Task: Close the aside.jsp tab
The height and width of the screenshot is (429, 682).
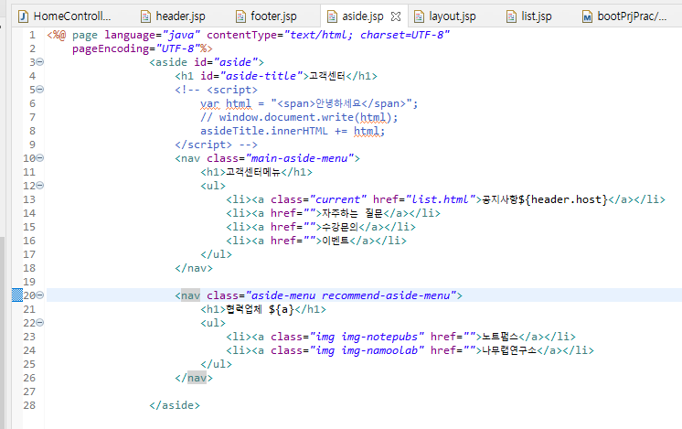Action: pyautogui.click(x=396, y=16)
